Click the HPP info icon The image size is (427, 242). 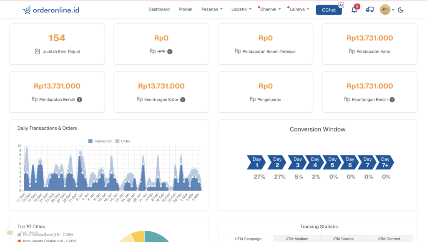tap(170, 52)
